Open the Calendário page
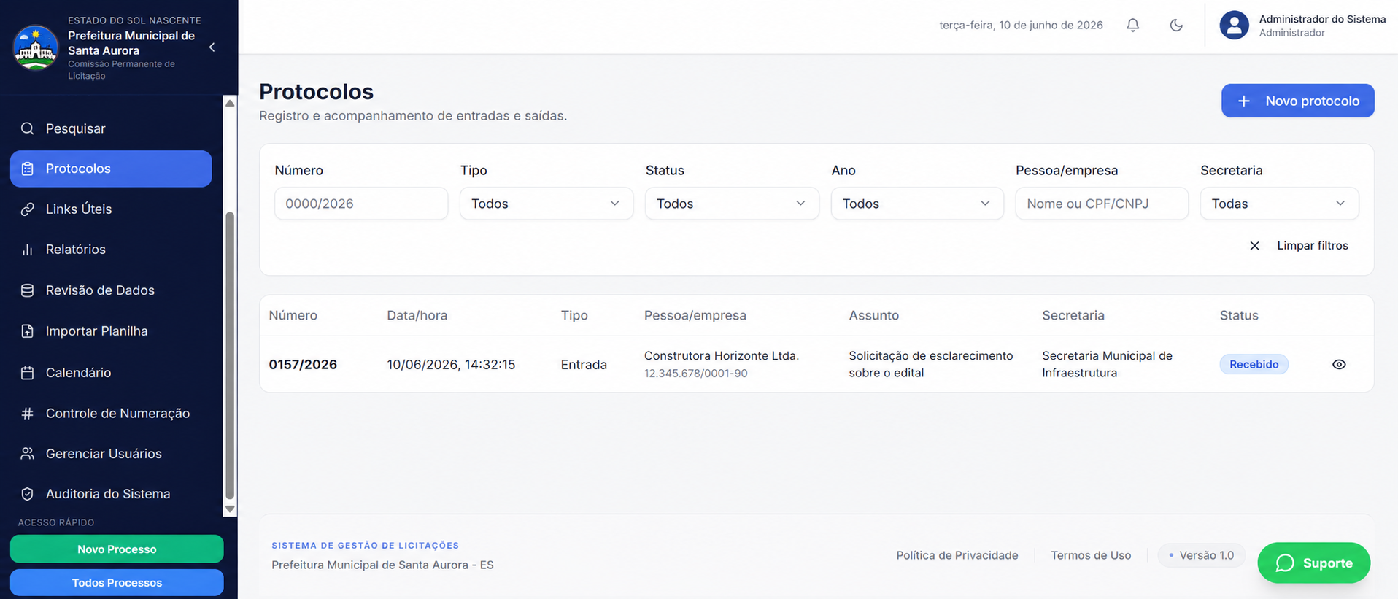This screenshot has width=1398, height=599. (111, 373)
